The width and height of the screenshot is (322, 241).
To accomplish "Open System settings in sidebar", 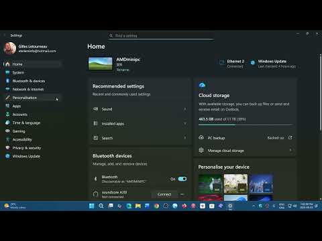I will pyautogui.click(x=32, y=72).
